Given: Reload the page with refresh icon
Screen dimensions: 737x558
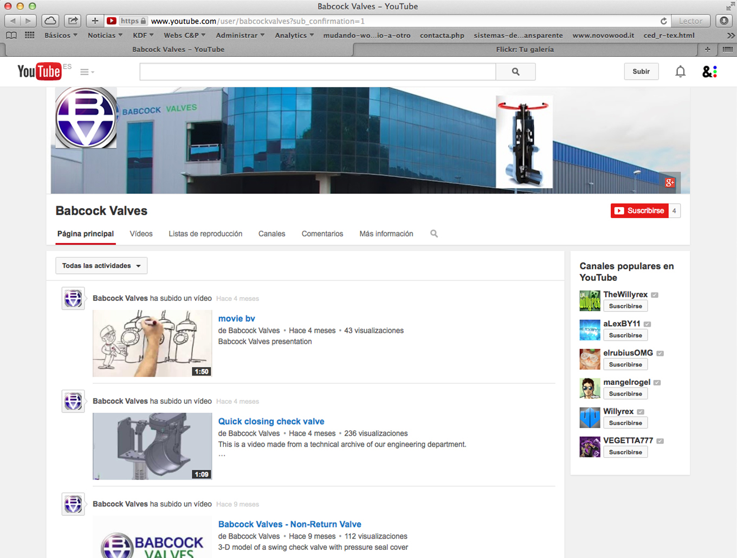Looking at the screenshot, I should click(663, 21).
